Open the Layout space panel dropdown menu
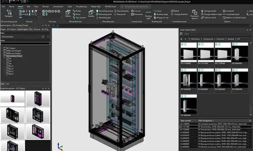This screenshot has height=151, width=253. click(43, 26)
